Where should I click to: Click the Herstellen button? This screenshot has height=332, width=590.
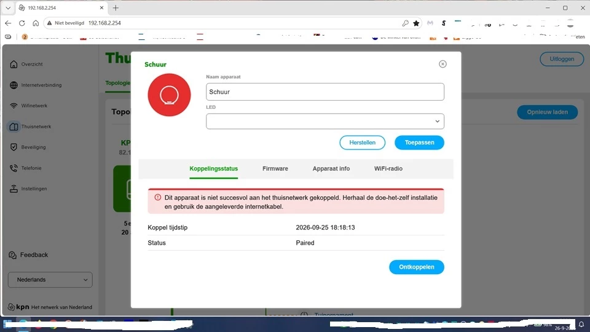(363, 143)
